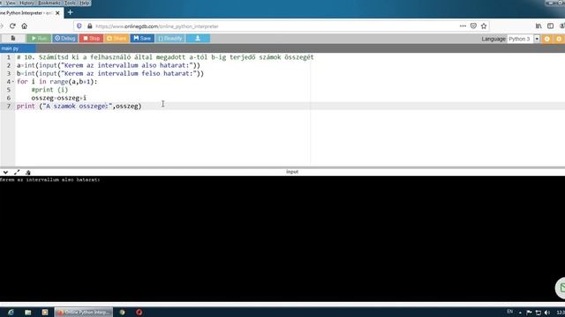The image size is (565, 317).
Task: Click the comment text on line 1
Action: [x=165, y=57]
